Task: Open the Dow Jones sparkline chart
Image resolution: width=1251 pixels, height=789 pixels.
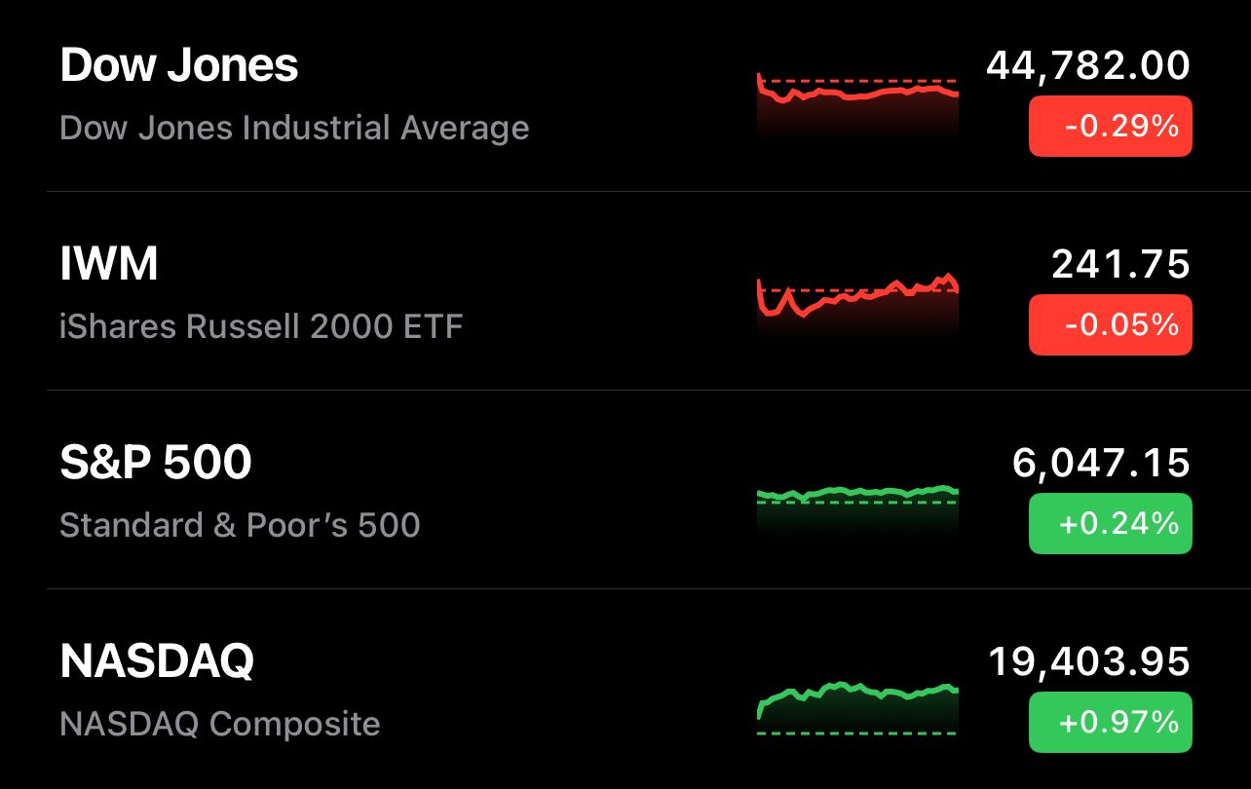Action: [x=857, y=102]
